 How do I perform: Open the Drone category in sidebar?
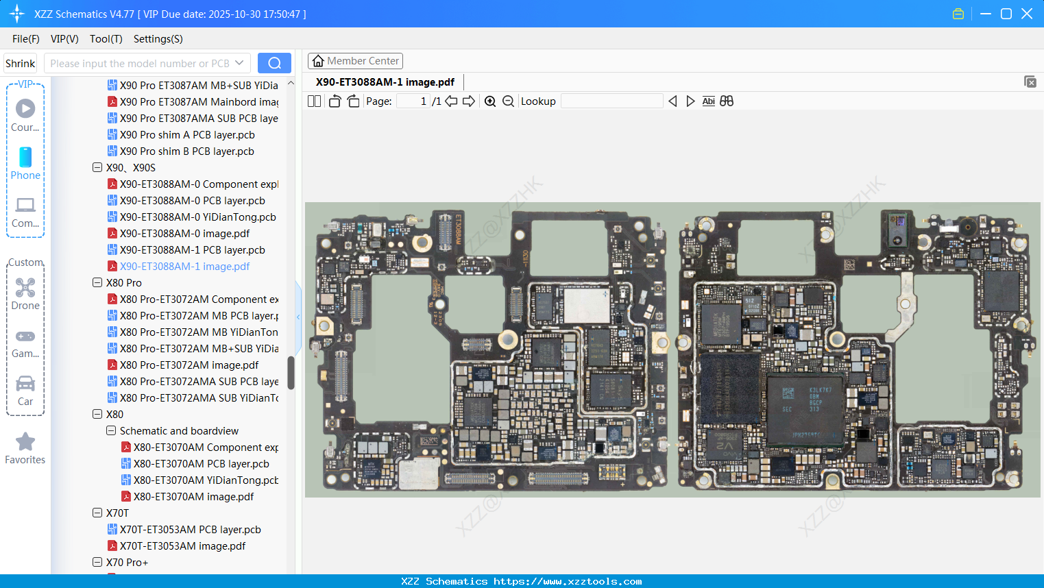tap(25, 294)
